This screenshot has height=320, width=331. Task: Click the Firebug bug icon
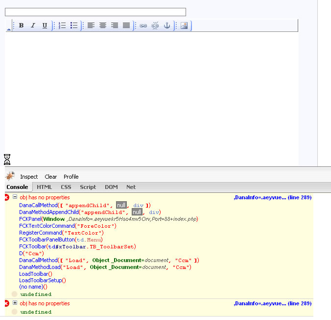coord(10,176)
